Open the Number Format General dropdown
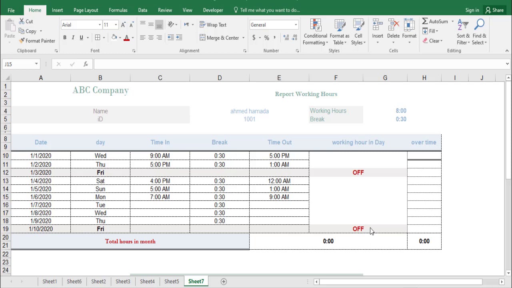 pyautogui.click(x=296, y=25)
